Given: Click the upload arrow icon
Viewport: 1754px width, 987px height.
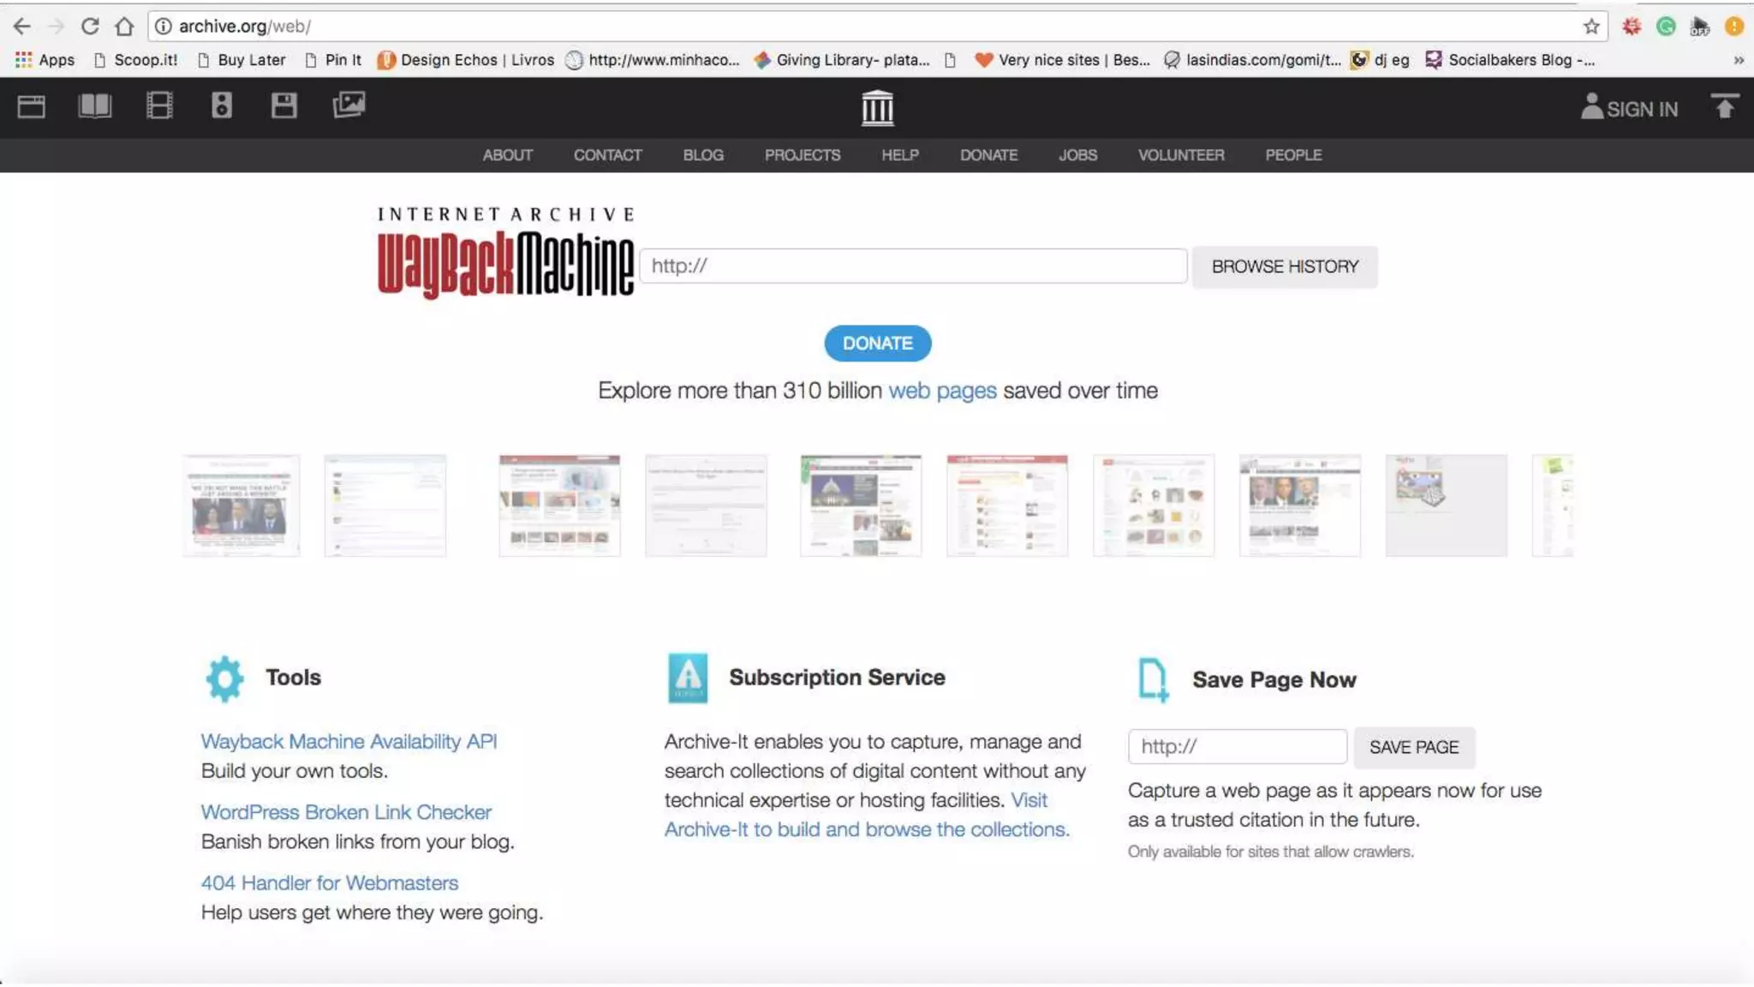Looking at the screenshot, I should point(1724,107).
